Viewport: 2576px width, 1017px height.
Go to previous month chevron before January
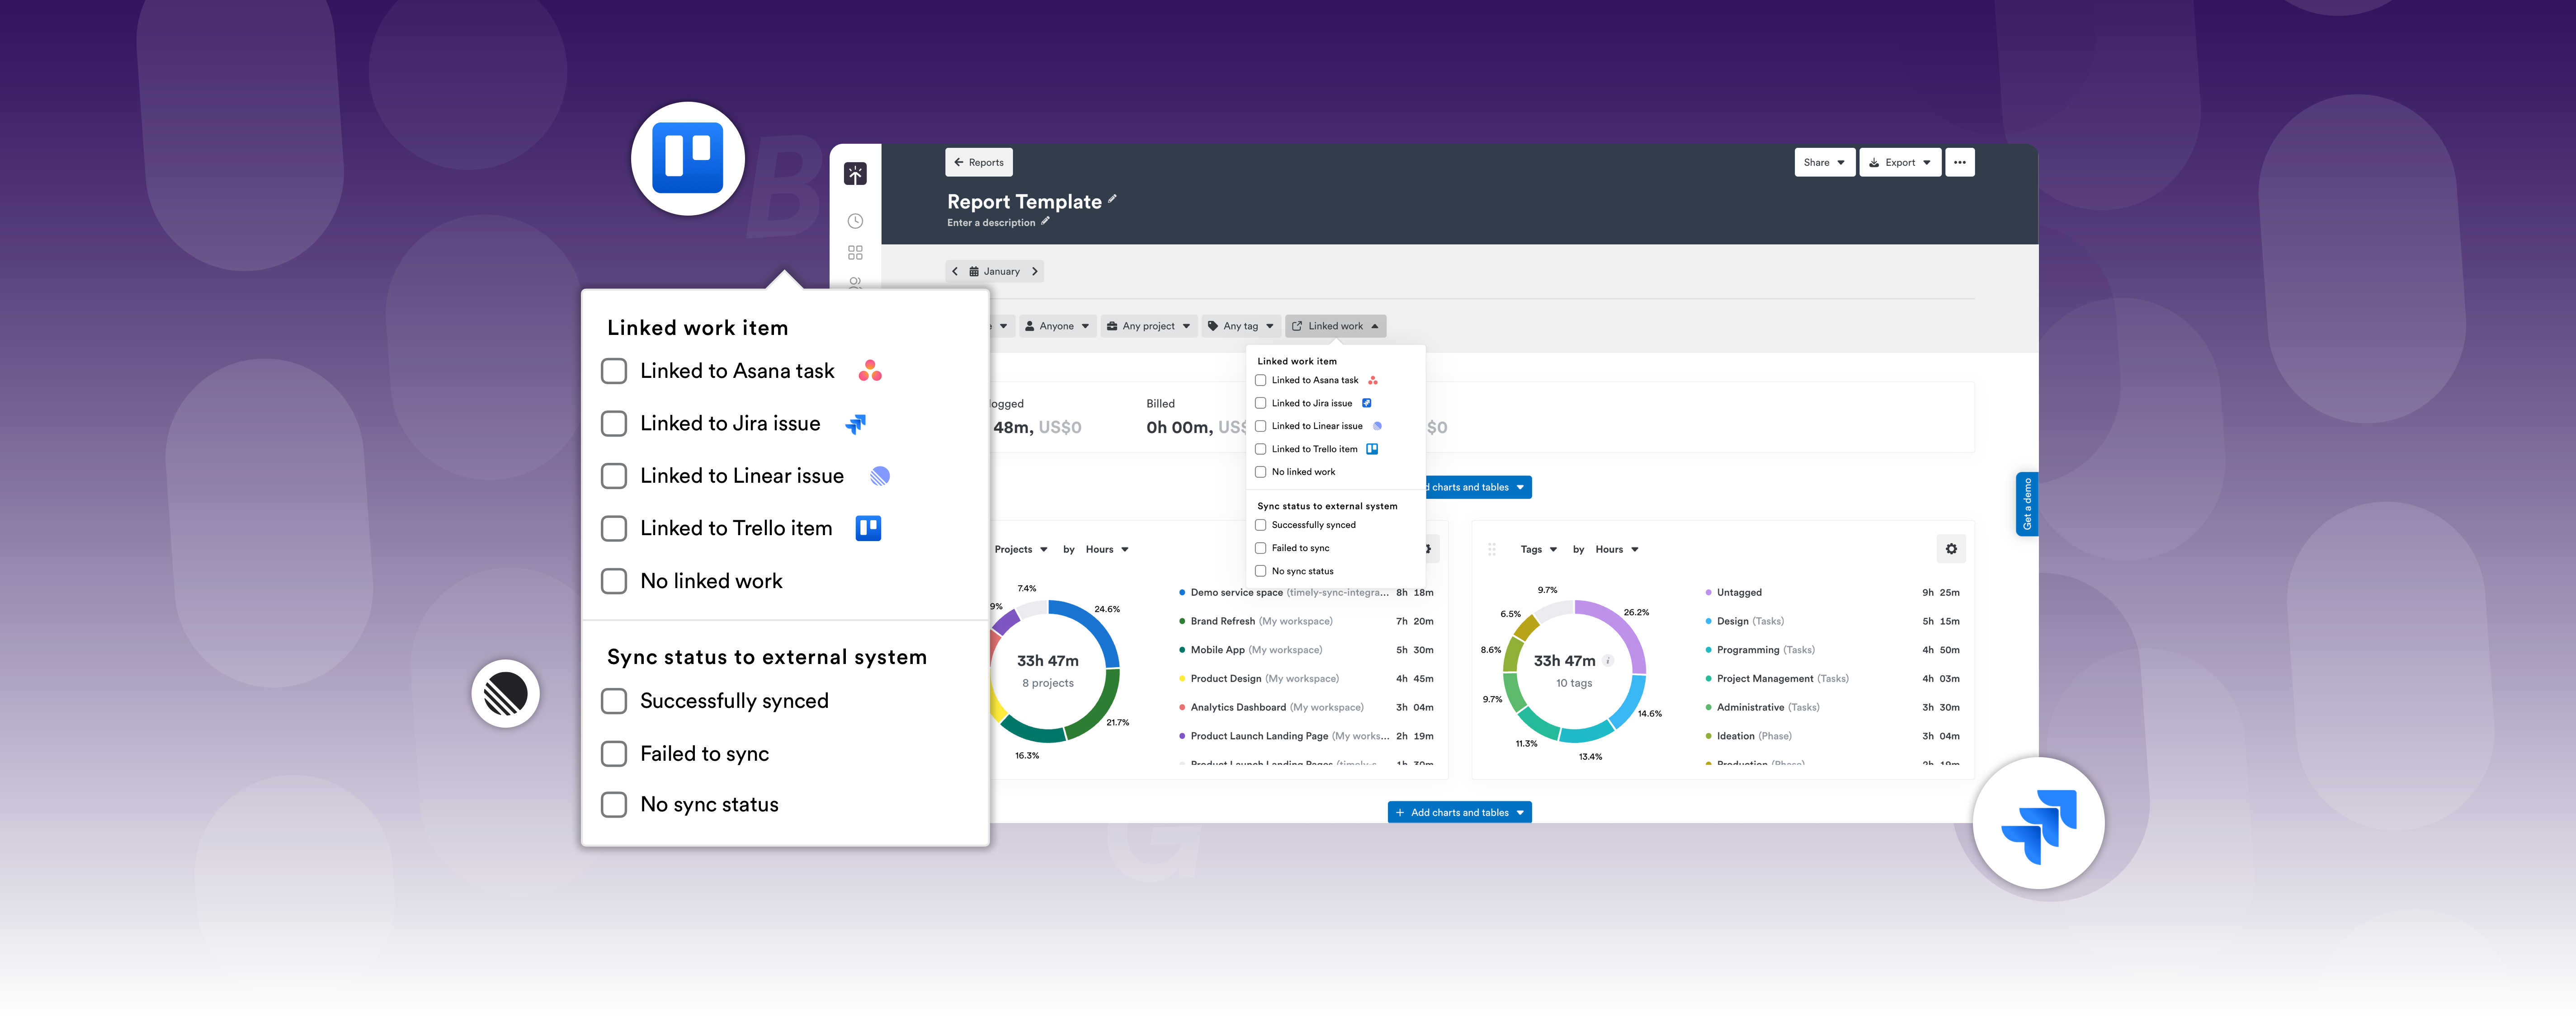[955, 271]
